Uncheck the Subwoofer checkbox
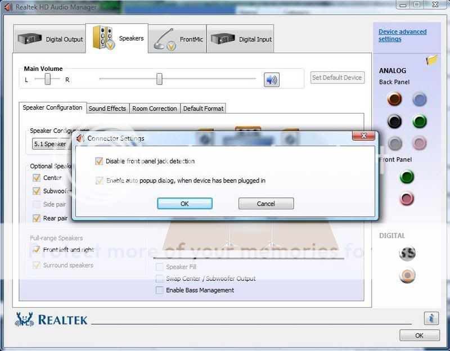The height and width of the screenshot is (351, 450). click(37, 191)
